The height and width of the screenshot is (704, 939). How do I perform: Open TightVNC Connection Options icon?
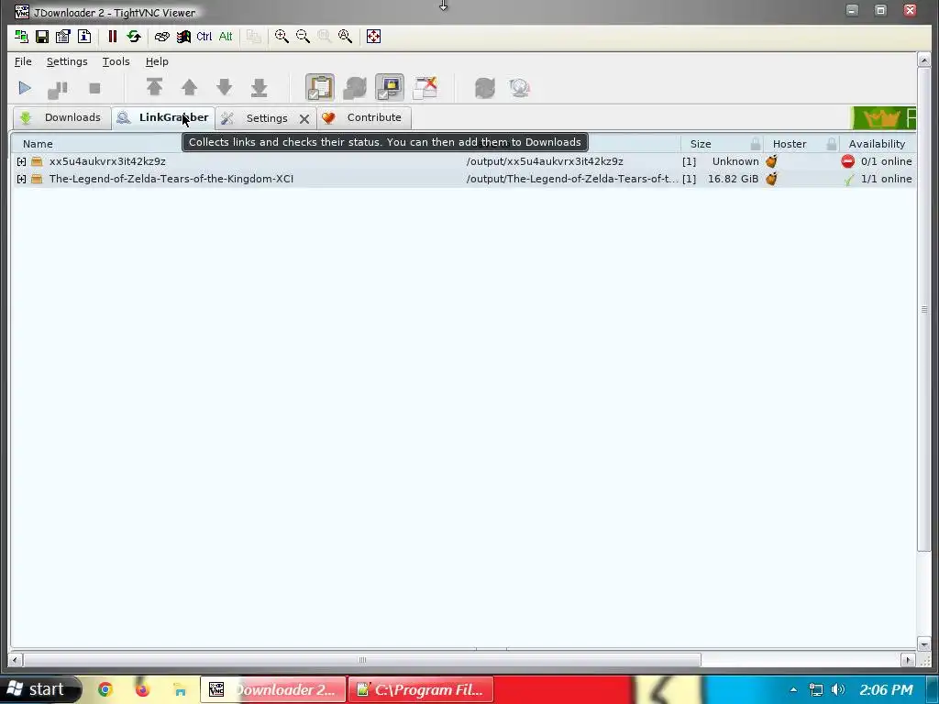(63, 37)
